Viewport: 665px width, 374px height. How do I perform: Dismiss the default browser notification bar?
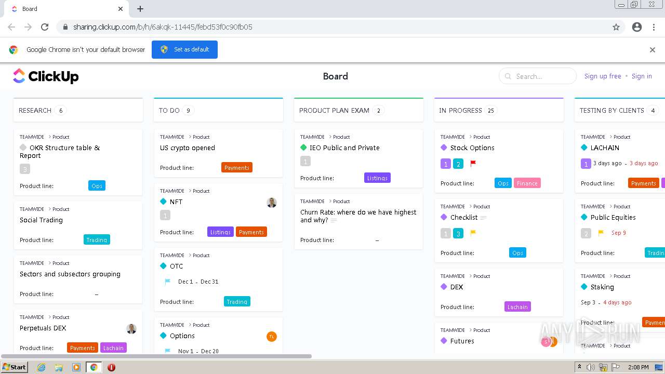653,50
